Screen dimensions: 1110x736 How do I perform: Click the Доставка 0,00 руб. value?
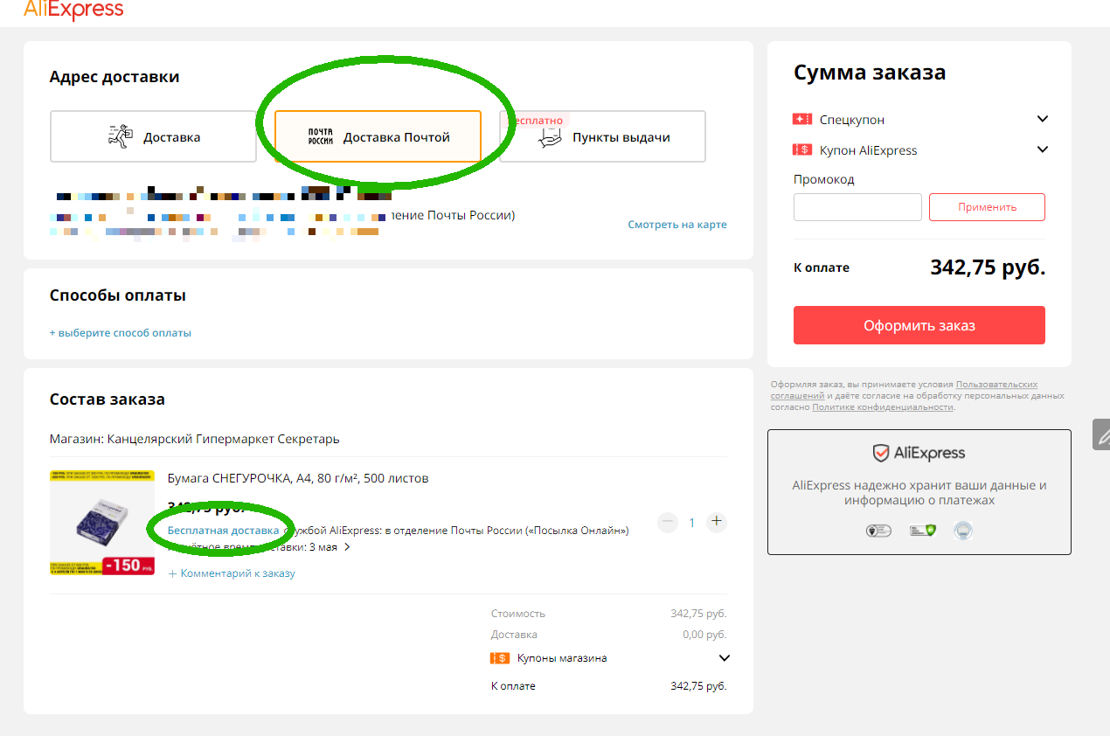pos(704,635)
